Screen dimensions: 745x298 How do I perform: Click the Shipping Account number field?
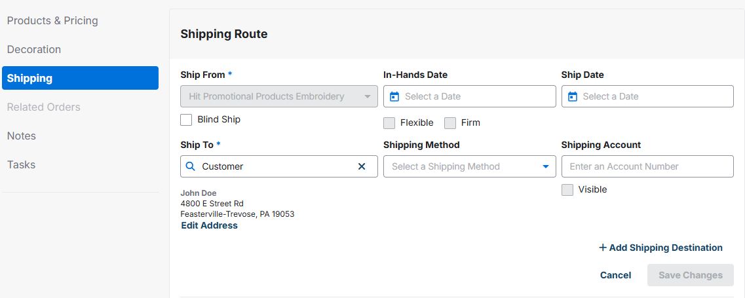[647, 166]
